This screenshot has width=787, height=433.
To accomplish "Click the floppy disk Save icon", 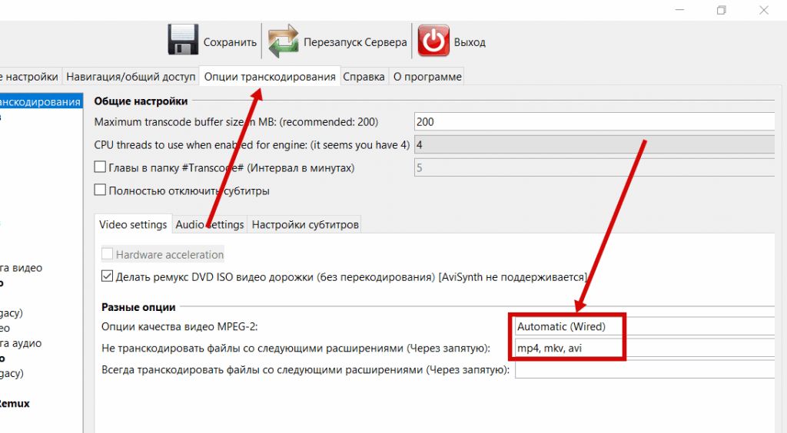I will click(x=183, y=40).
